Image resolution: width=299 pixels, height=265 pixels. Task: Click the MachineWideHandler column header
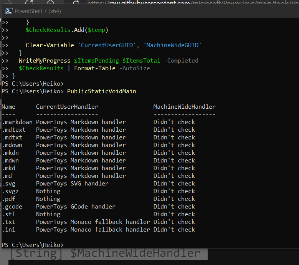pyautogui.click(x=184, y=107)
